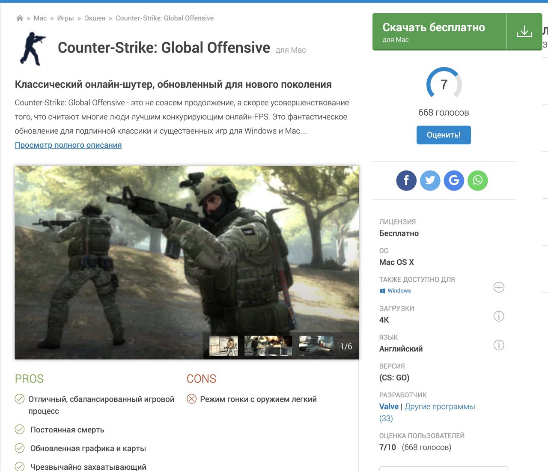The image size is (548, 471).
Task: Click checkmark icon beside Чрезвычайно захватывающий
Action: click(20, 466)
